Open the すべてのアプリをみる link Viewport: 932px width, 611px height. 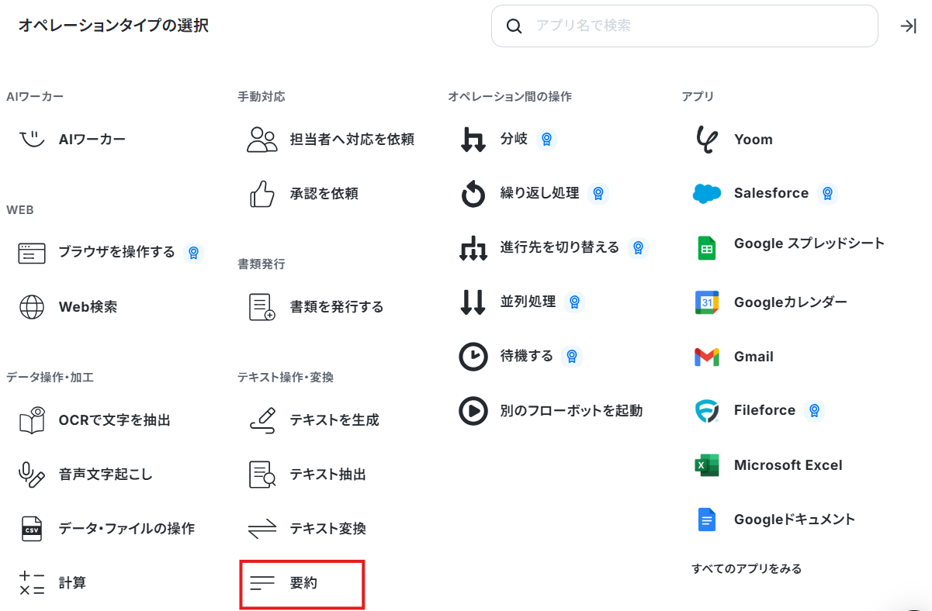[747, 569]
